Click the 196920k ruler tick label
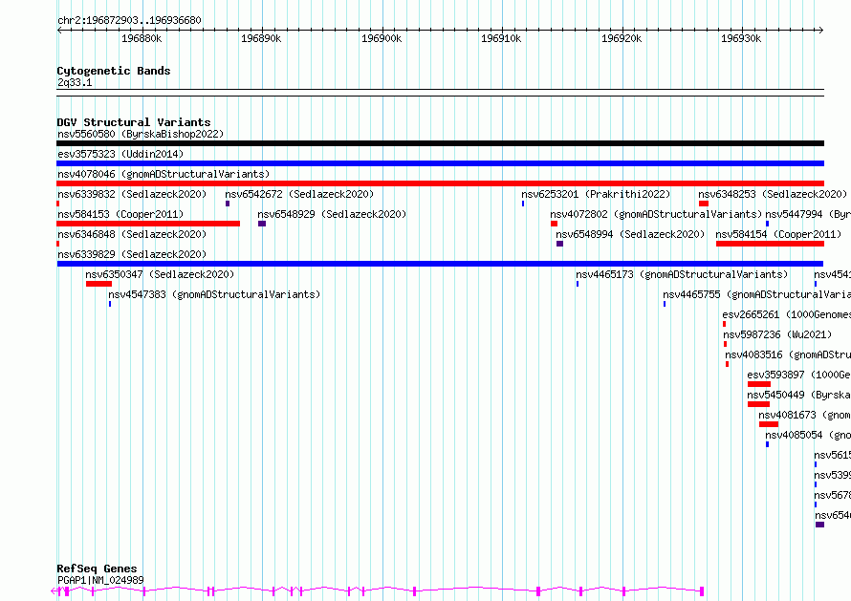Image resolution: width=851 pixels, height=601 pixels. [622, 38]
